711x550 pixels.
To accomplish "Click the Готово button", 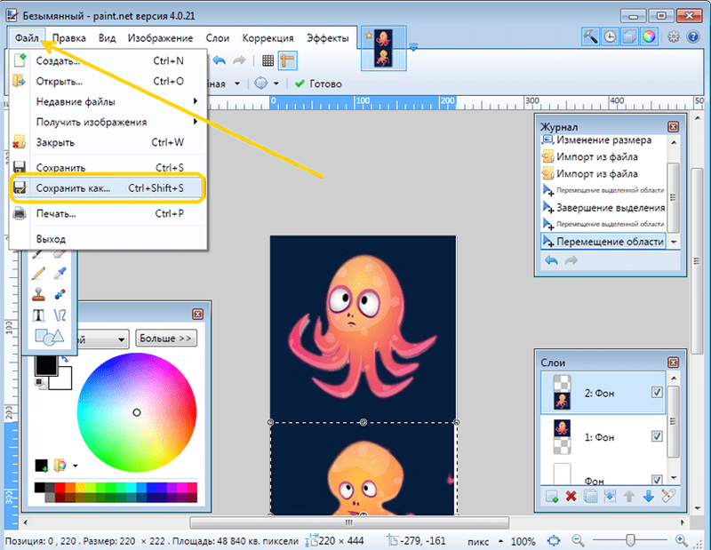I will (x=318, y=84).
